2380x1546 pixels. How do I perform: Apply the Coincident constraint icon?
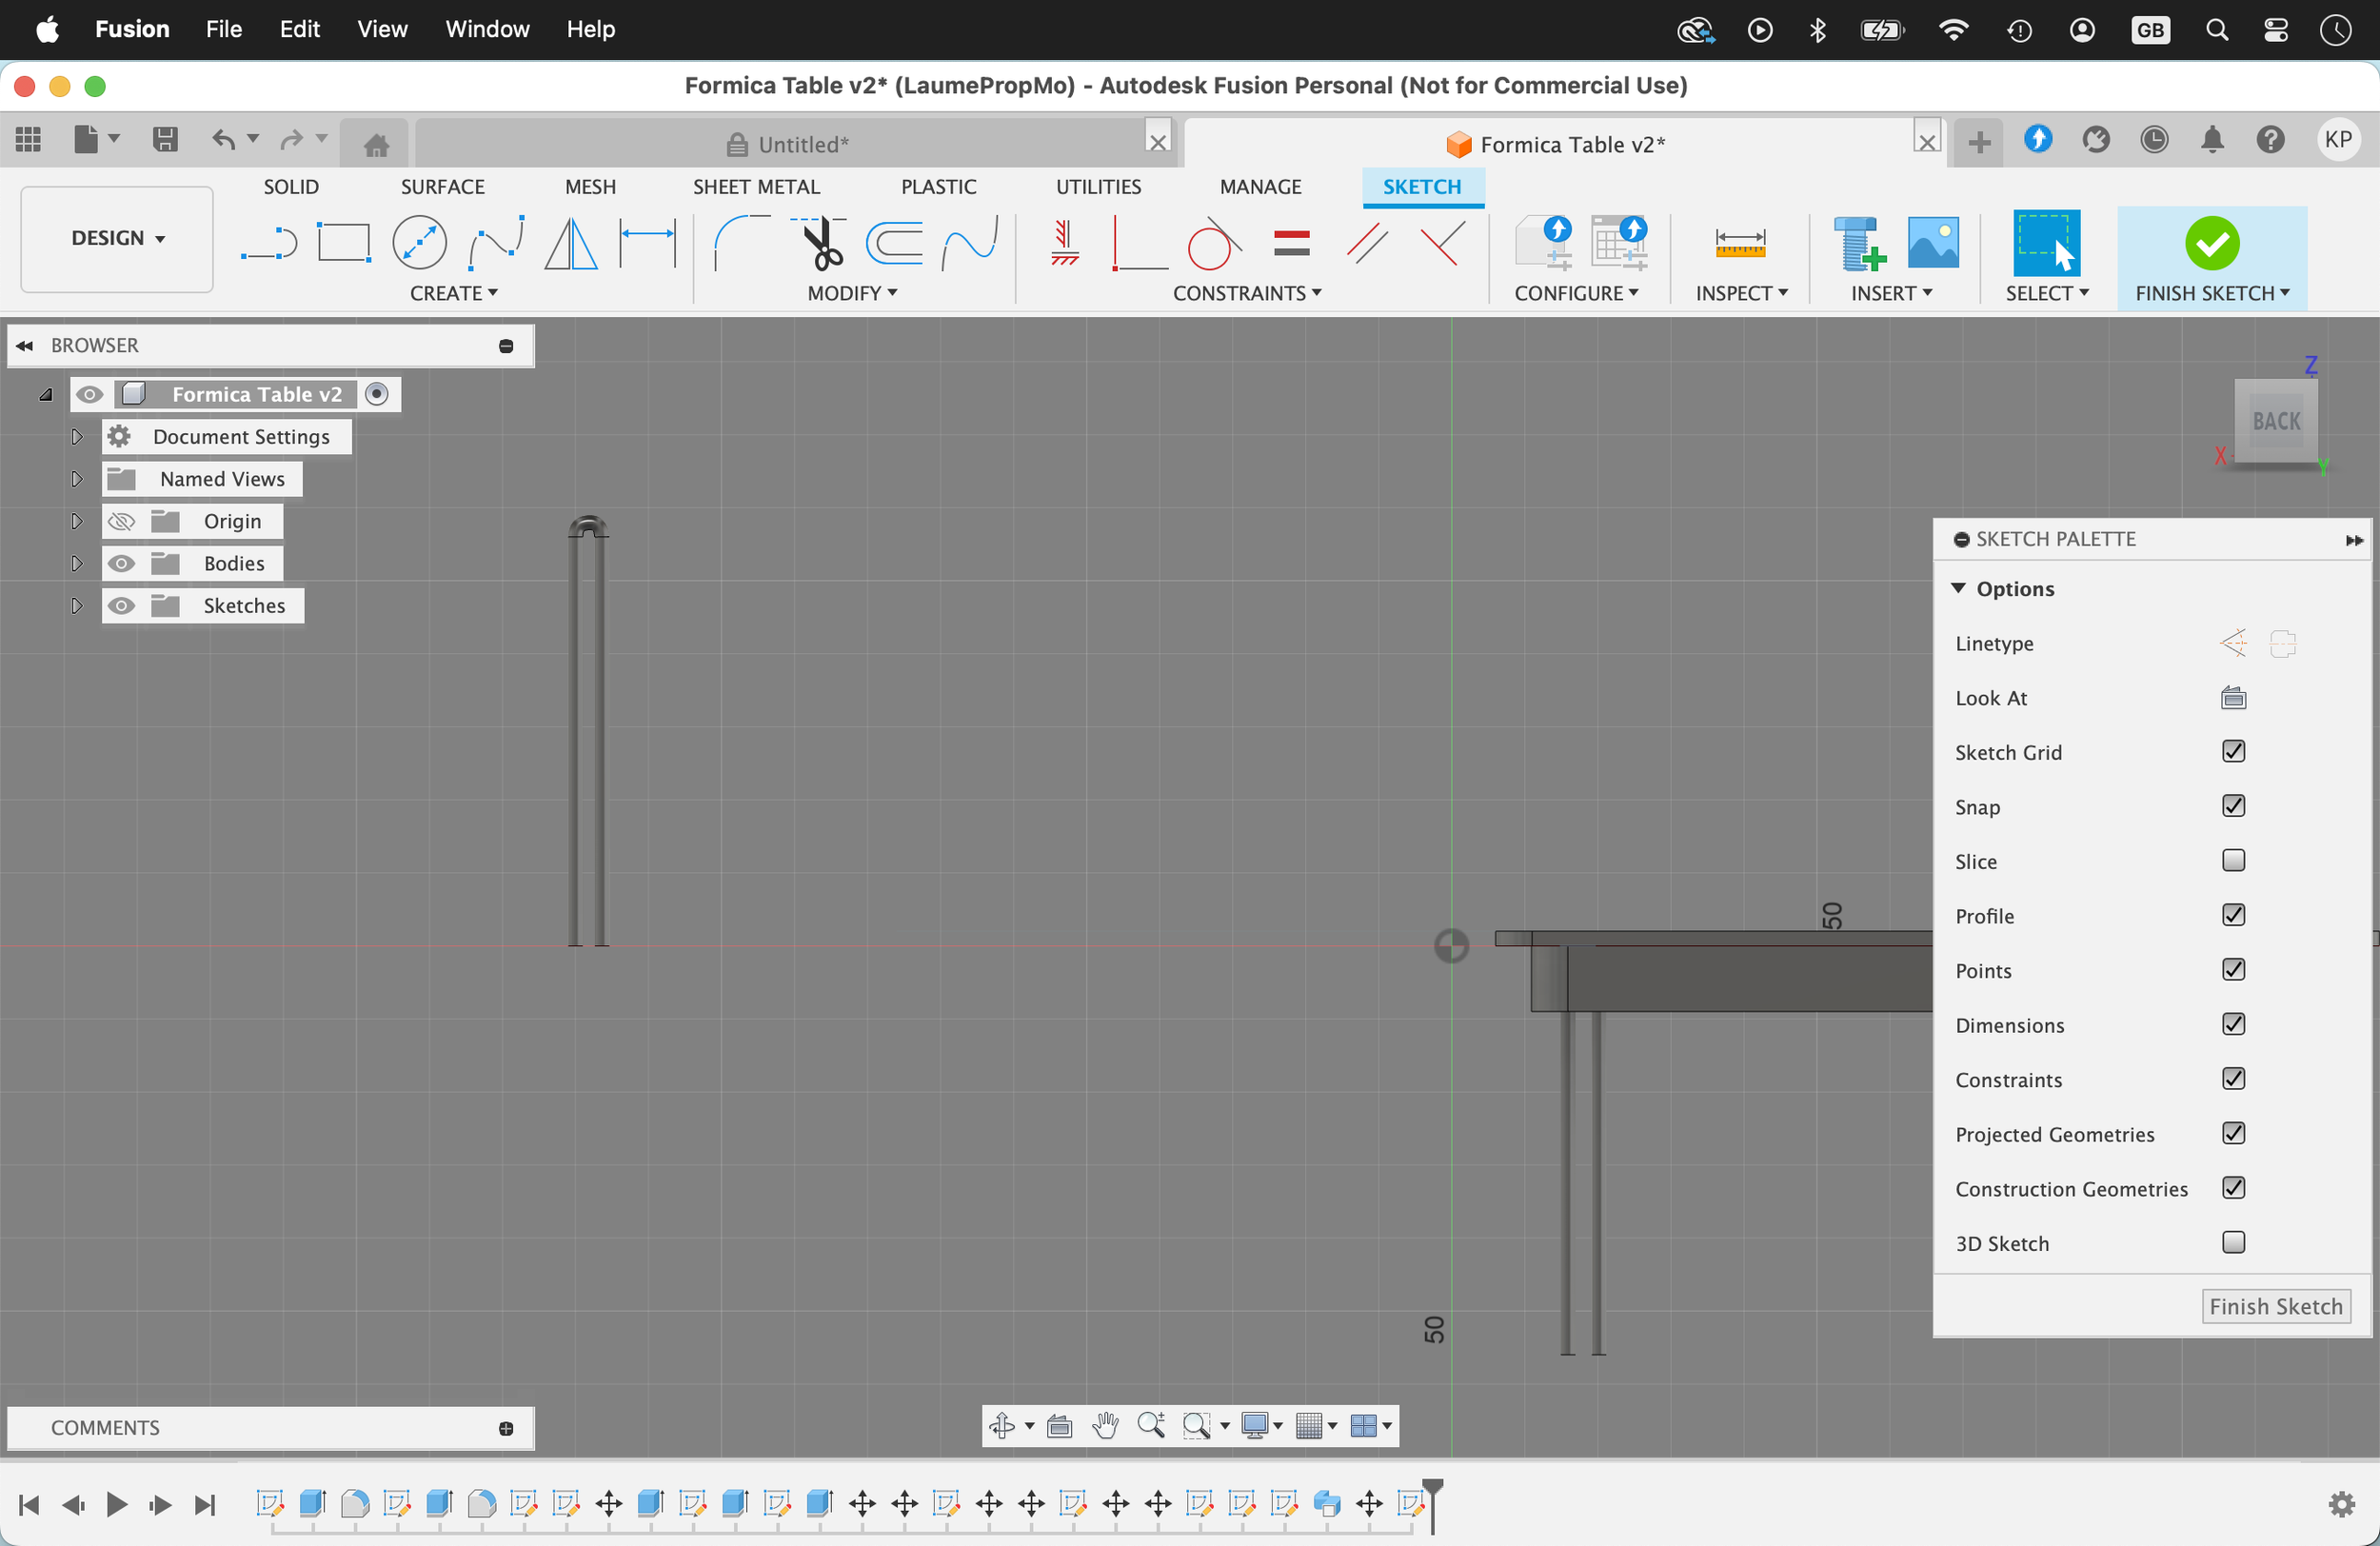1140,243
